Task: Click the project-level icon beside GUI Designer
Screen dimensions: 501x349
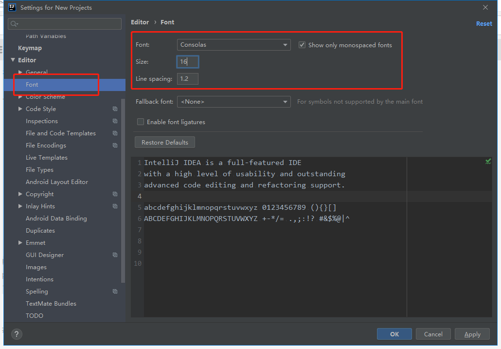Action: (115, 255)
